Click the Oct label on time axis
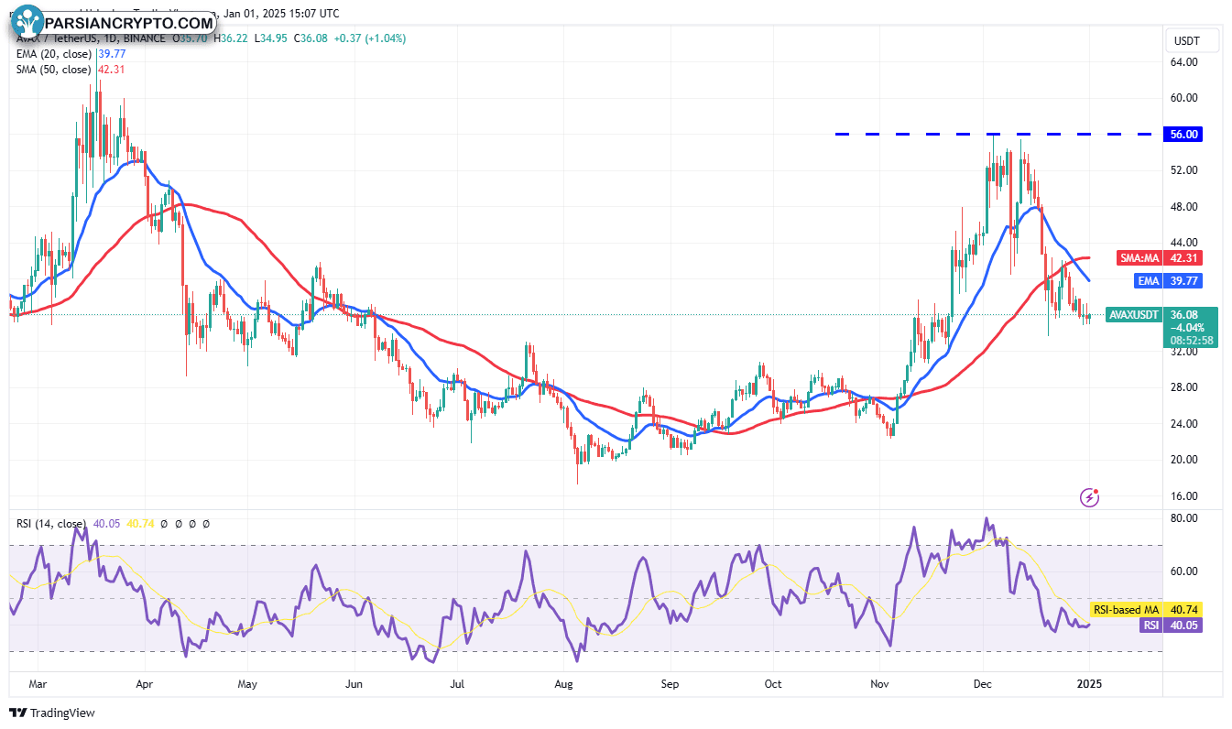The image size is (1232, 729). [773, 683]
